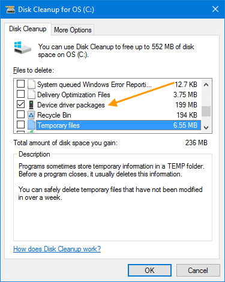Click the Temporary files blue page icon
The width and height of the screenshot is (225, 282).
click(31, 125)
